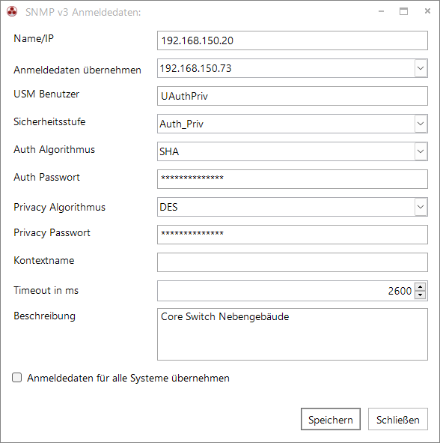Select the Anmeldedaten übernehmen combo box showing 192.168.150.73
440x443 pixels.
[292, 68]
